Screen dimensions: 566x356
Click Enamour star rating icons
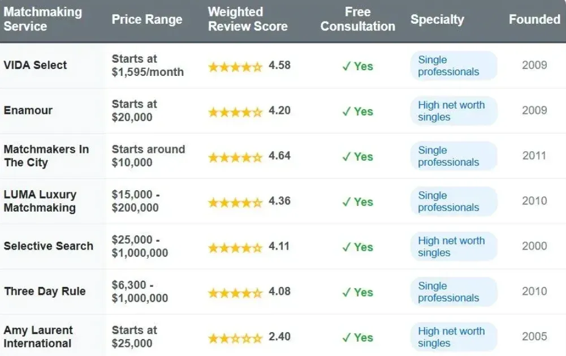tap(235, 111)
